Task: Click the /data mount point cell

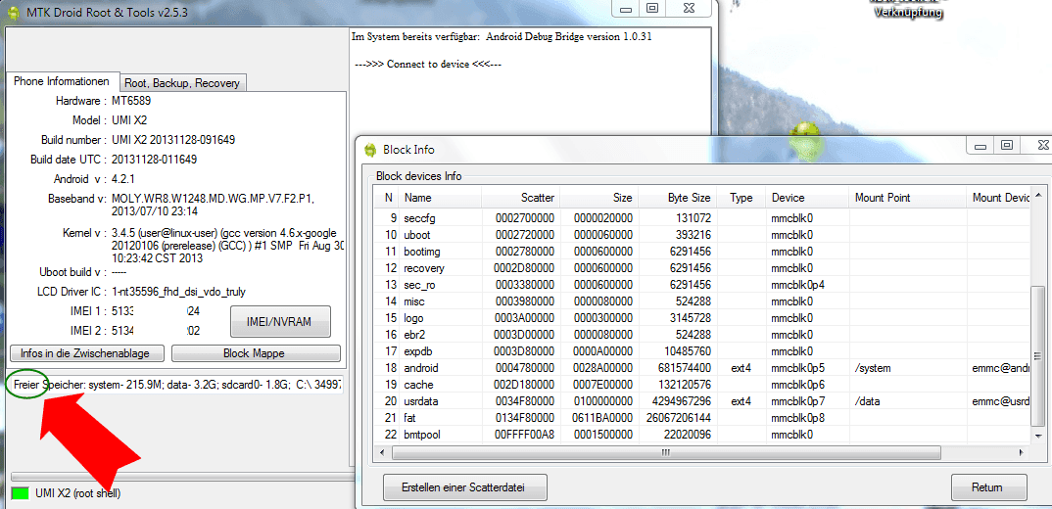Action: point(908,401)
